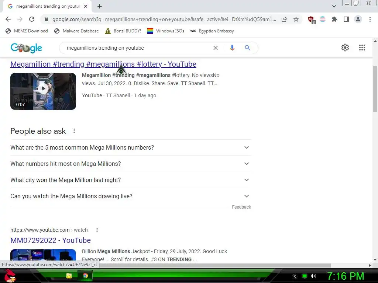Expand What numbers hit most question
Screen dimensions: 378x283
click(131, 164)
